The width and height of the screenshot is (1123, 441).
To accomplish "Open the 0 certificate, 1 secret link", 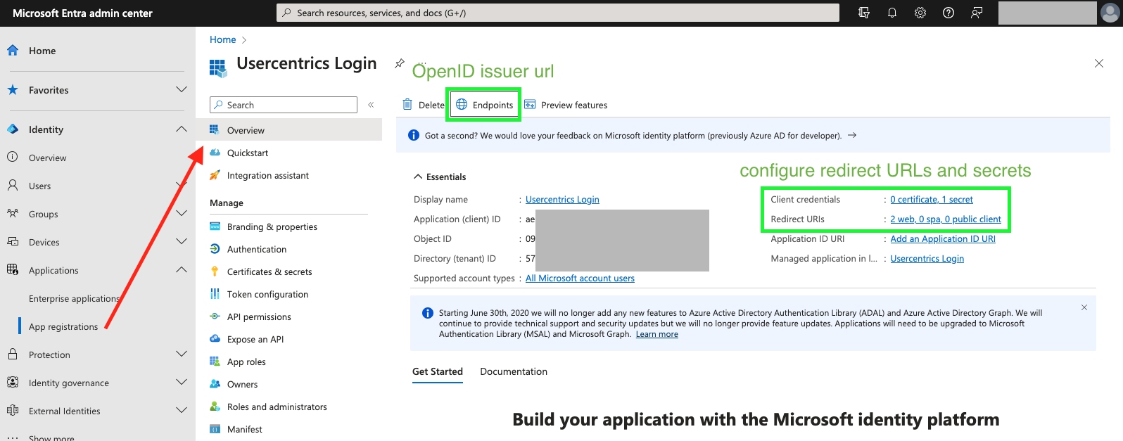I will (932, 200).
